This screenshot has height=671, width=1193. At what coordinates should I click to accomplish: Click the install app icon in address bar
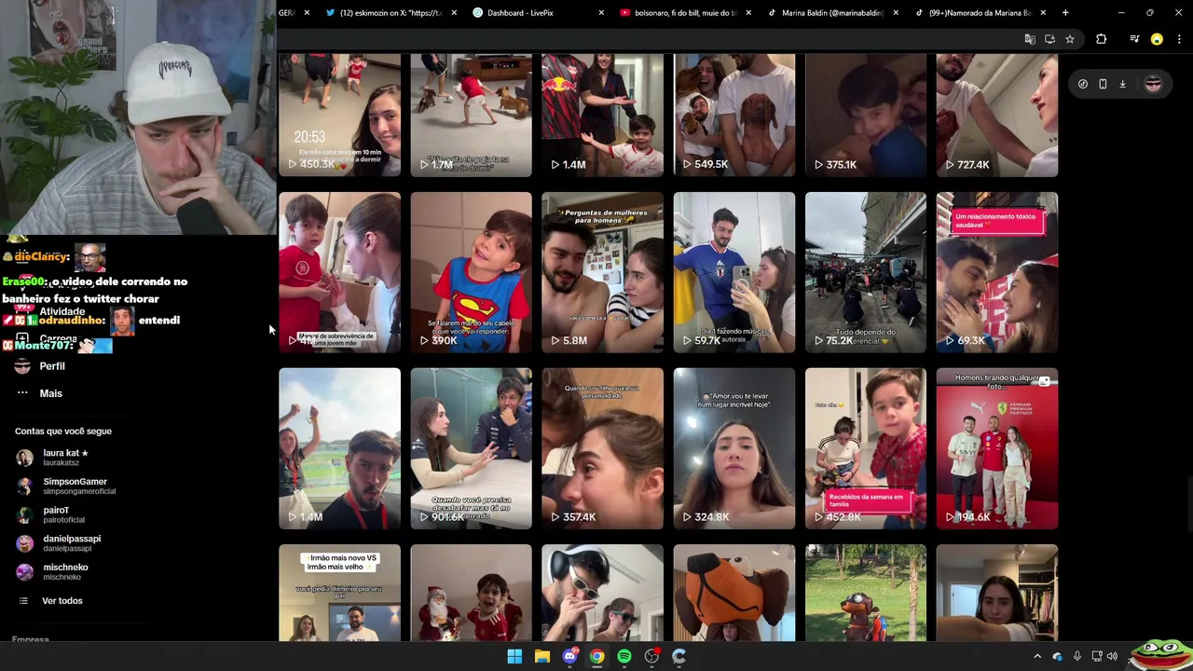tap(1049, 39)
